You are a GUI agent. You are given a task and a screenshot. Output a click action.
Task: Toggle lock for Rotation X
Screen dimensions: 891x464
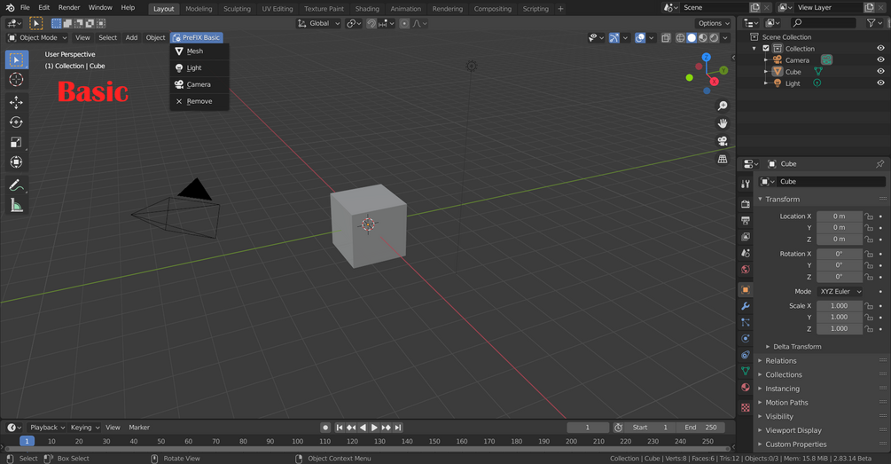(x=869, y=254)
